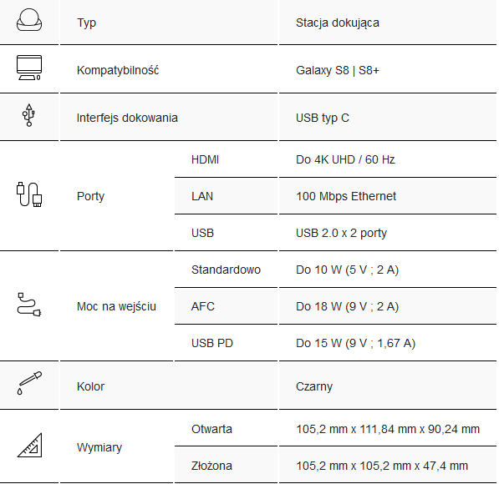The height and width of the screenshot is (484, 499).
Task: Select the Otwarta dimensions value
Action: 388,429
